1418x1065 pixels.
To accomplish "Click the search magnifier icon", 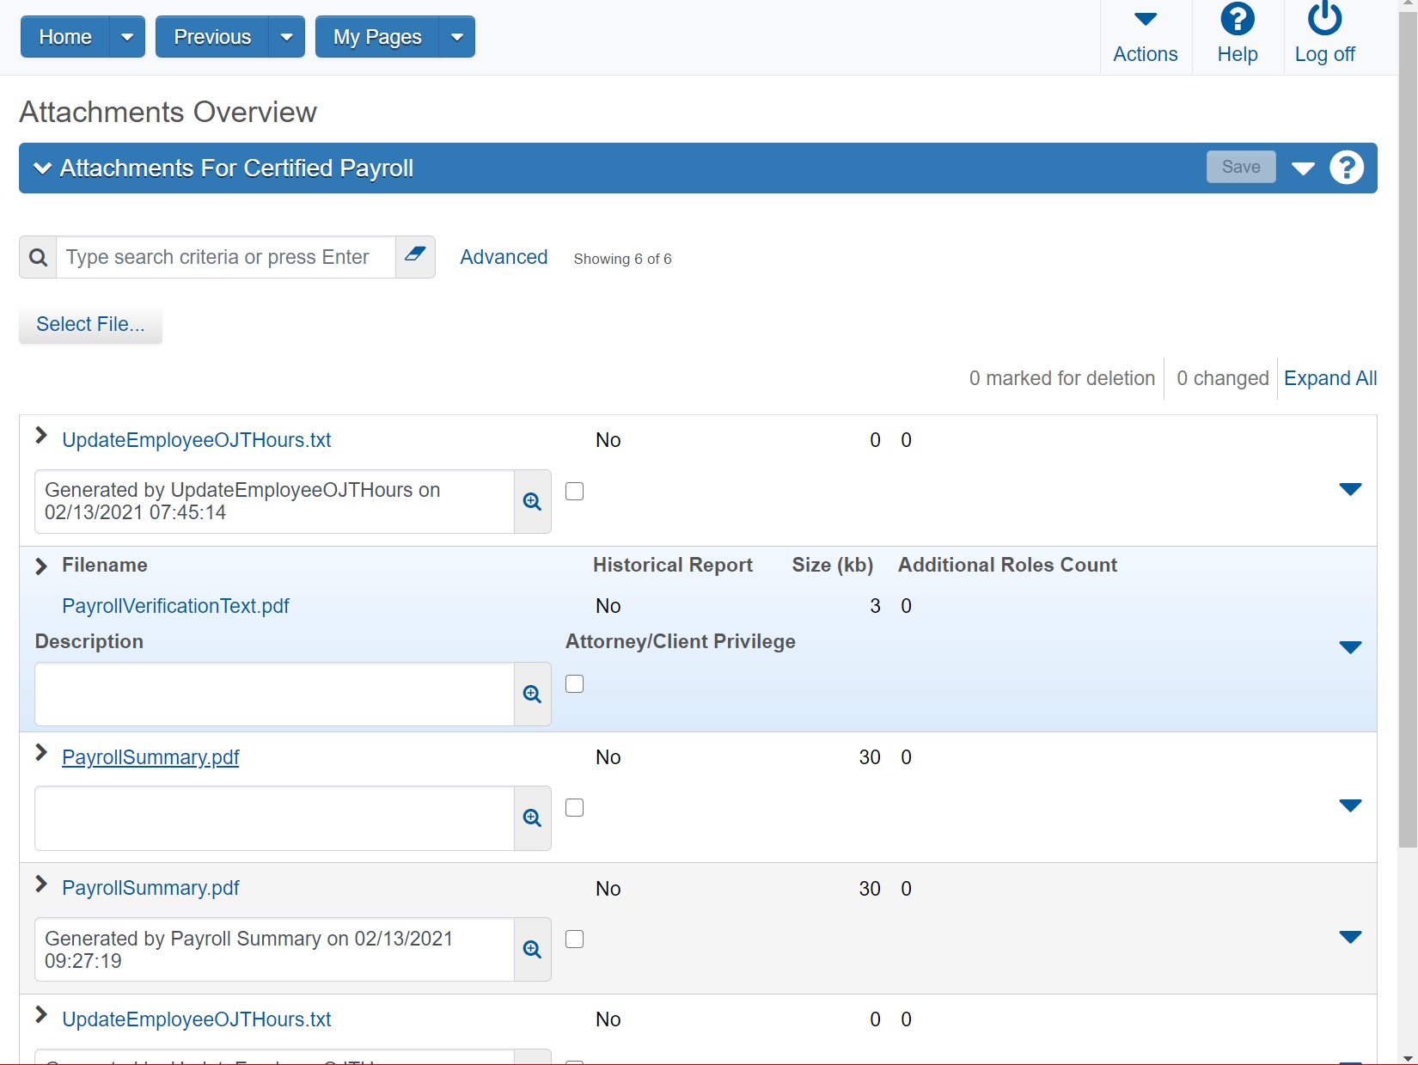I will tap(38, 257).
